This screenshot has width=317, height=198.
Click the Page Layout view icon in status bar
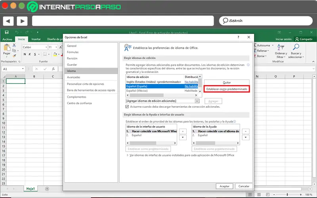(259, 194)
